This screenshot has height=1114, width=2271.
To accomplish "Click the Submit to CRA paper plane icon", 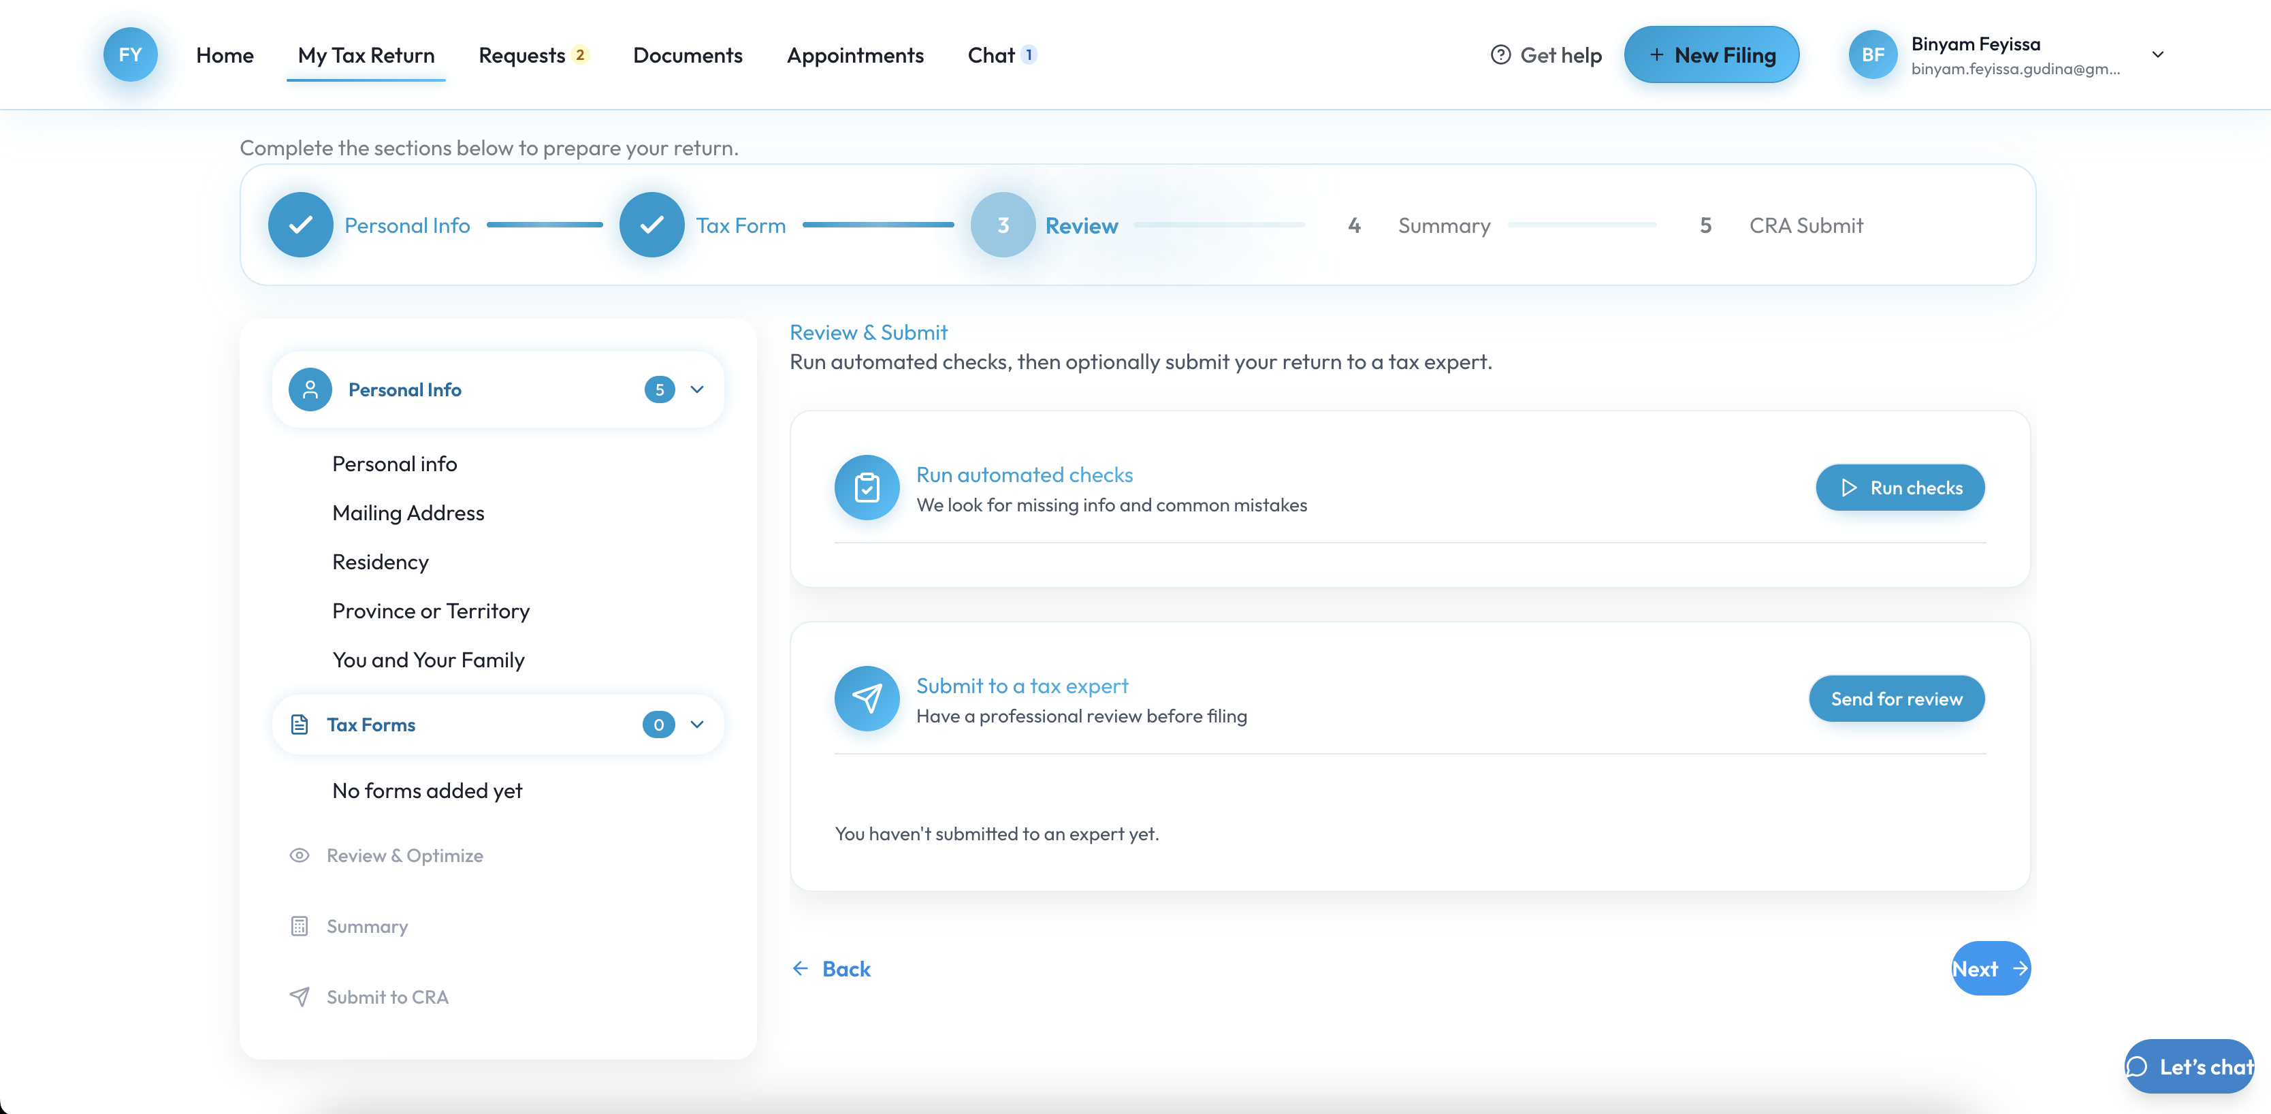I will pyautogui.click(x=300, y=997).
